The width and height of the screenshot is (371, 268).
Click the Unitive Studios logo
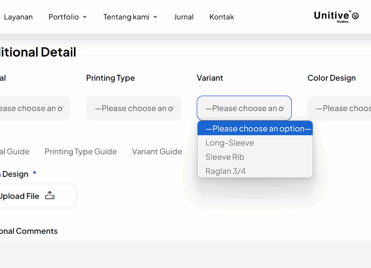(x=336, y=17)
